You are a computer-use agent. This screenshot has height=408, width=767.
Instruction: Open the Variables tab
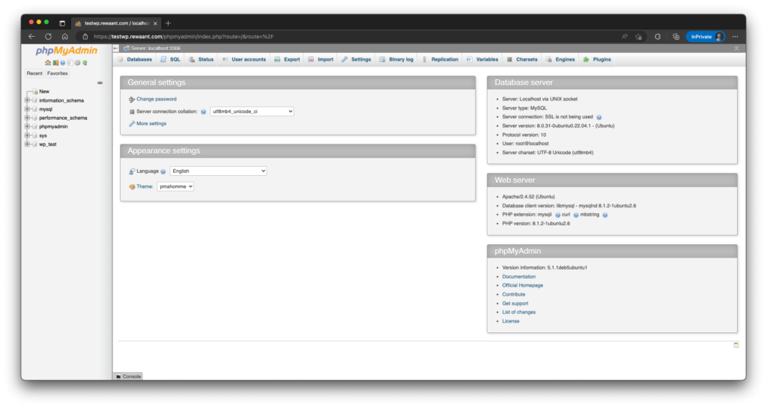click(482, 60)
